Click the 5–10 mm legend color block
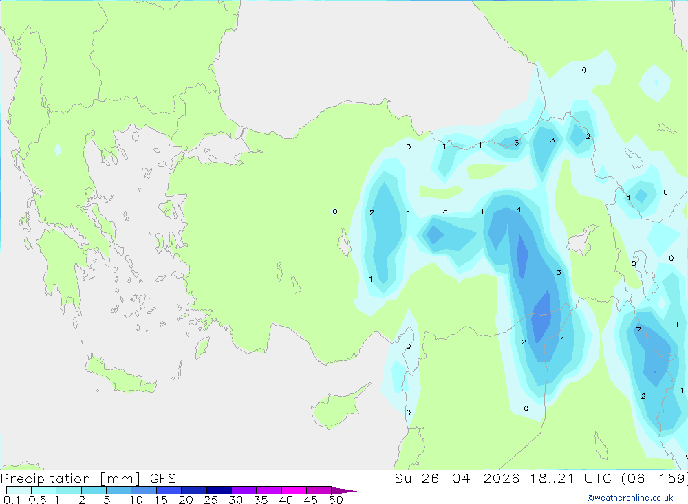688x504 pixels. 119,490
